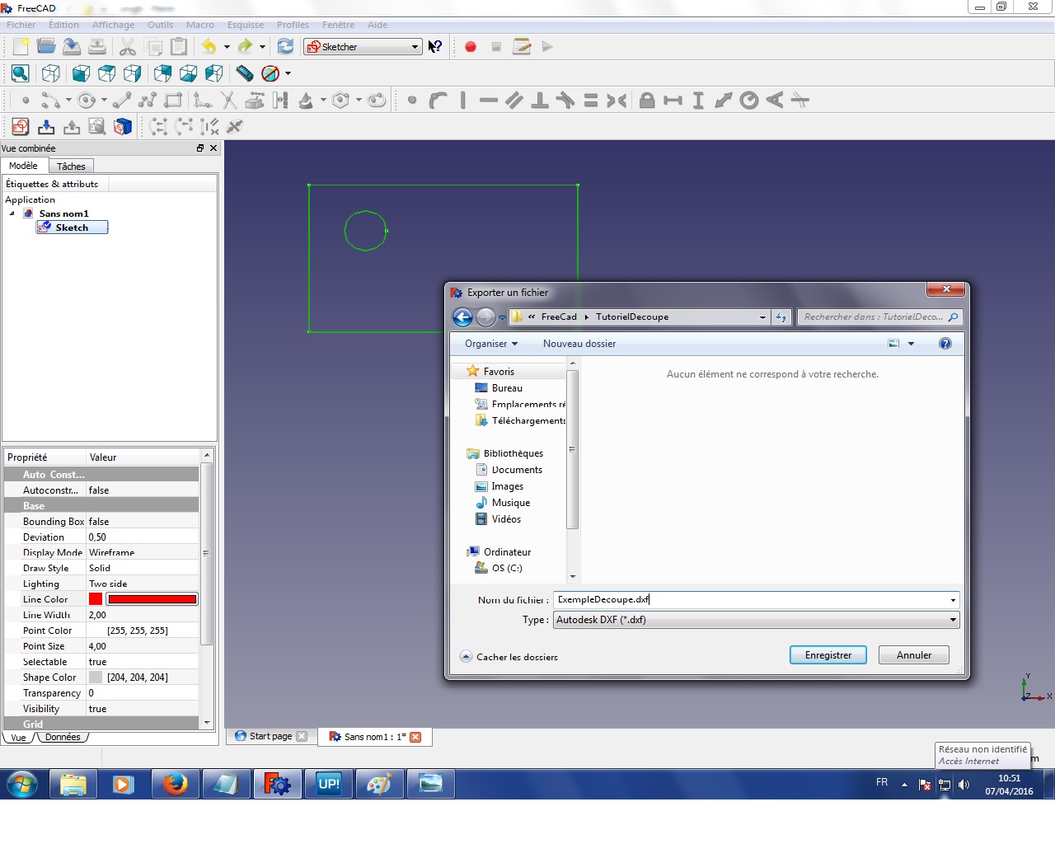1055x844 pixels.
Task: Click the Enregistrer button
Action: coord(828,655)
